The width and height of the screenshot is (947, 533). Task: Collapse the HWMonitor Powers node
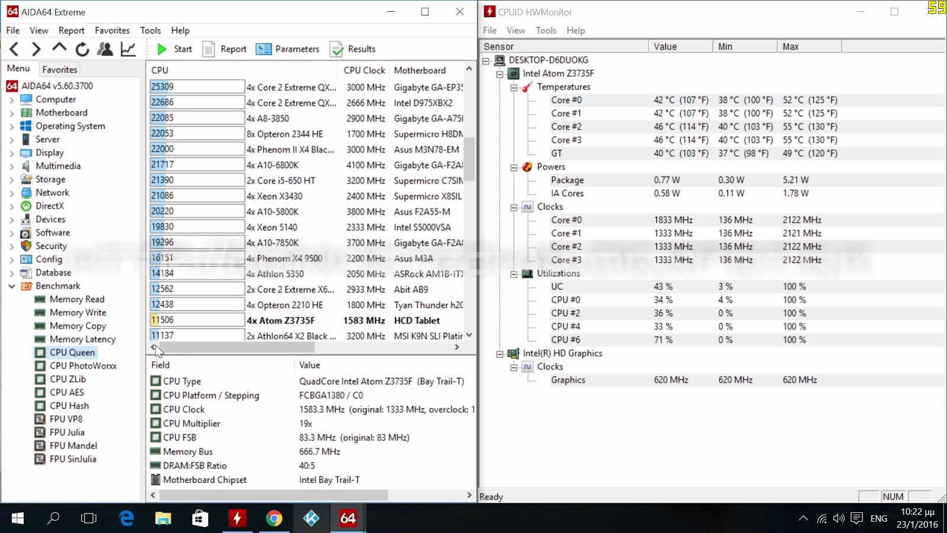(514, 167)
